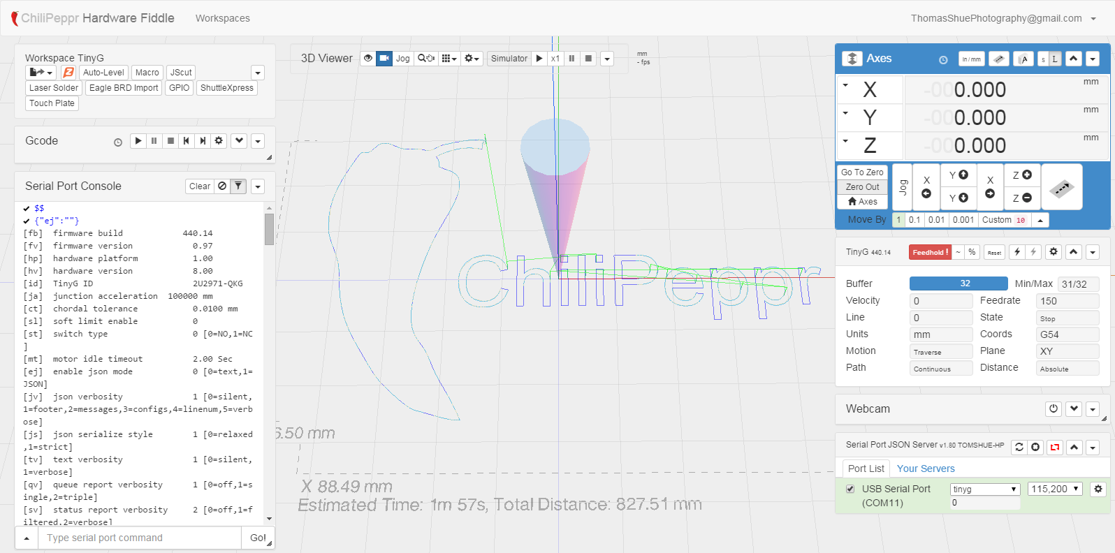1115x553 pixels.
Task: Pause the Simulator
Action: click(571, 59)
